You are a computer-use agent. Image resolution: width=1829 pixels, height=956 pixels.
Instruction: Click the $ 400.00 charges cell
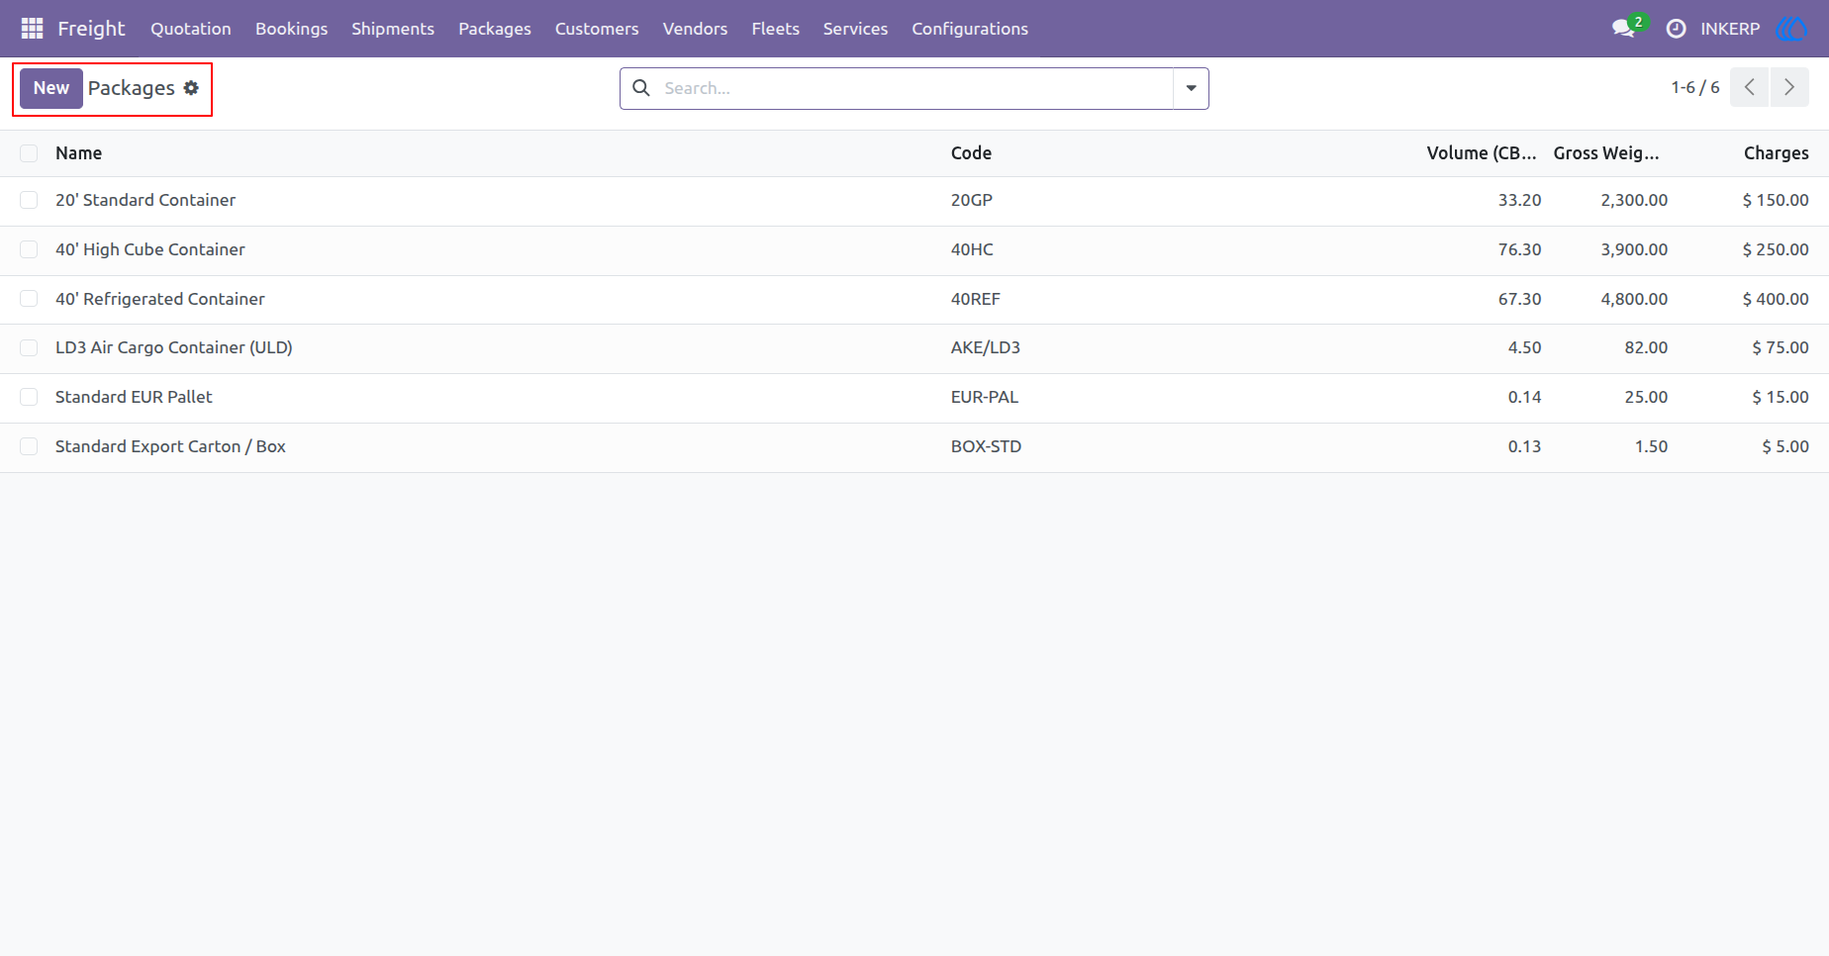[1776, 299]
